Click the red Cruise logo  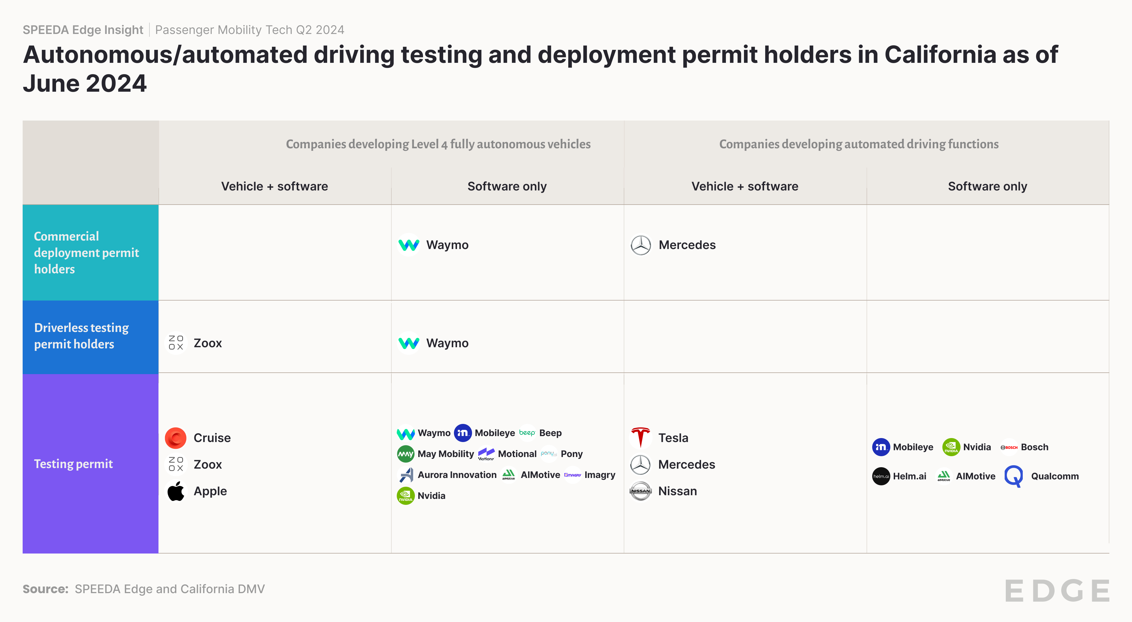click(176, 438)
